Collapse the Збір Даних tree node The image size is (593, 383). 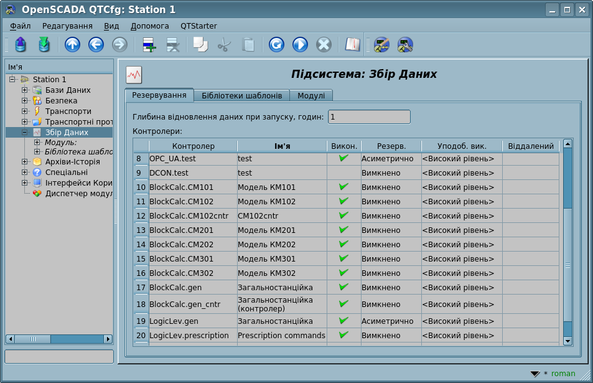click(25, 133)
